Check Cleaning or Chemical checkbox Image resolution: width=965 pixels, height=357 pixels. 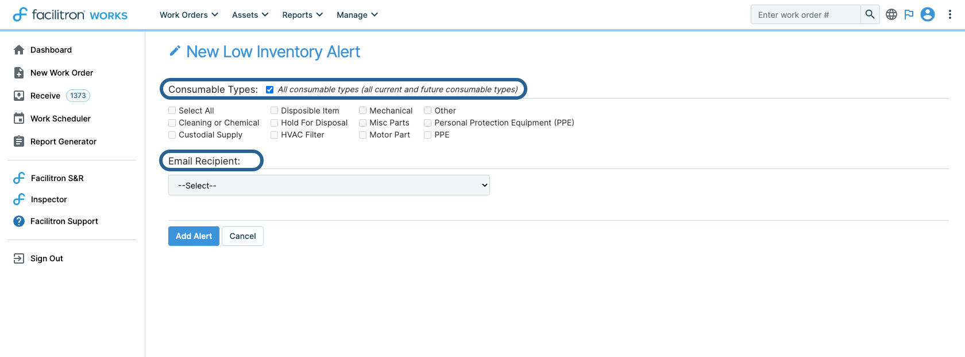tap(172, 123)
